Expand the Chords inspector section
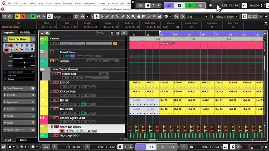269x151 pixels. coord(19,95)
